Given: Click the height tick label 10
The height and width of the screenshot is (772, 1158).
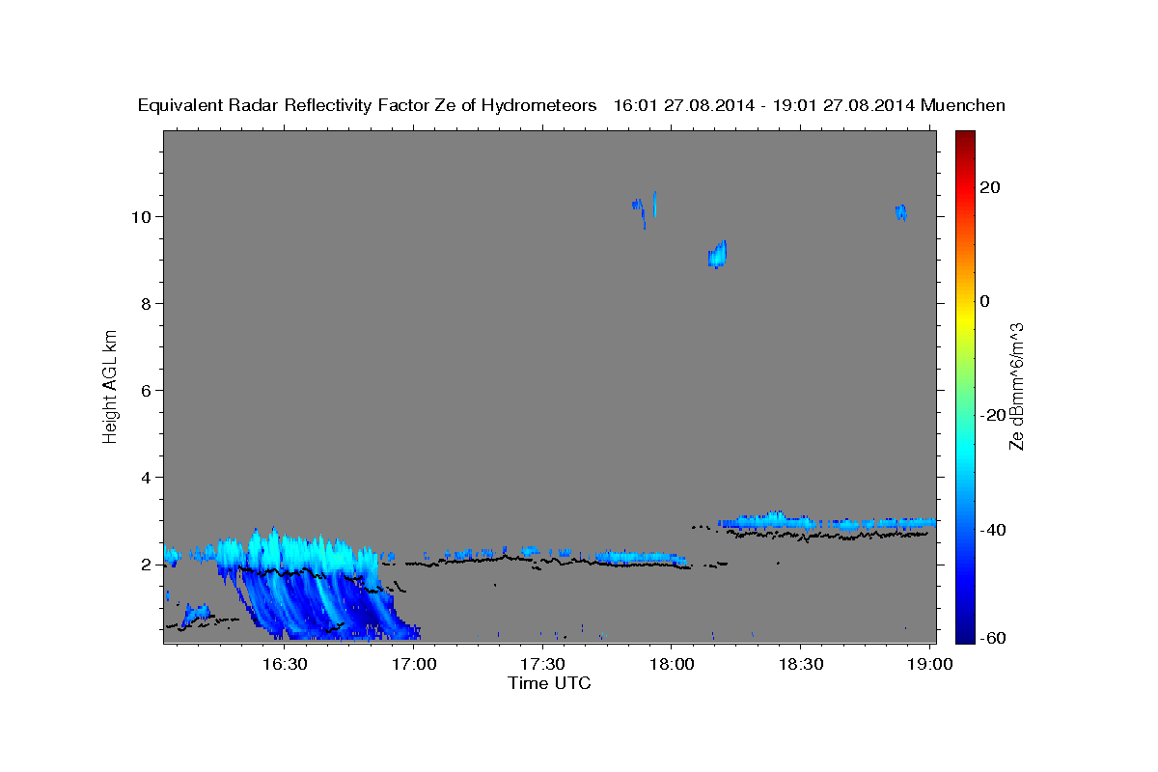Looking at the screenshot, I should coord(142,217).
